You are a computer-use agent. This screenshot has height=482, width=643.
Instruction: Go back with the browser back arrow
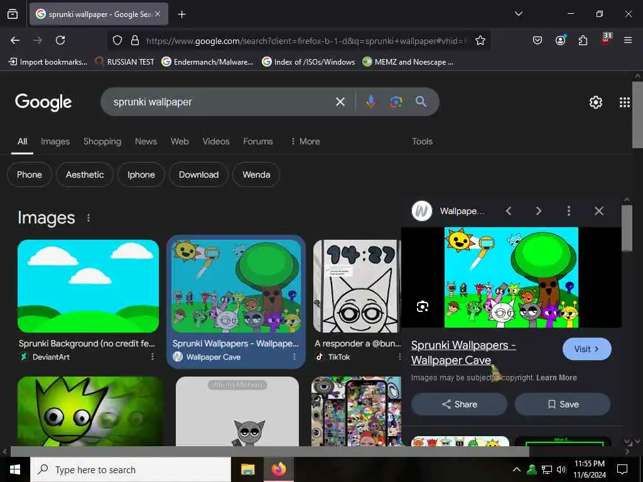click(15, 40)
